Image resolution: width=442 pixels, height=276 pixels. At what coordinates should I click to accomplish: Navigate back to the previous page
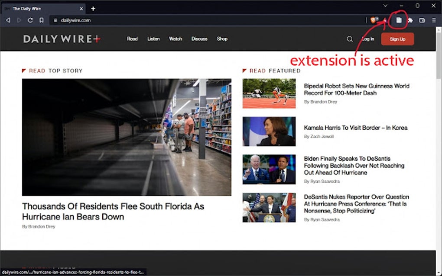click(8, 20)
